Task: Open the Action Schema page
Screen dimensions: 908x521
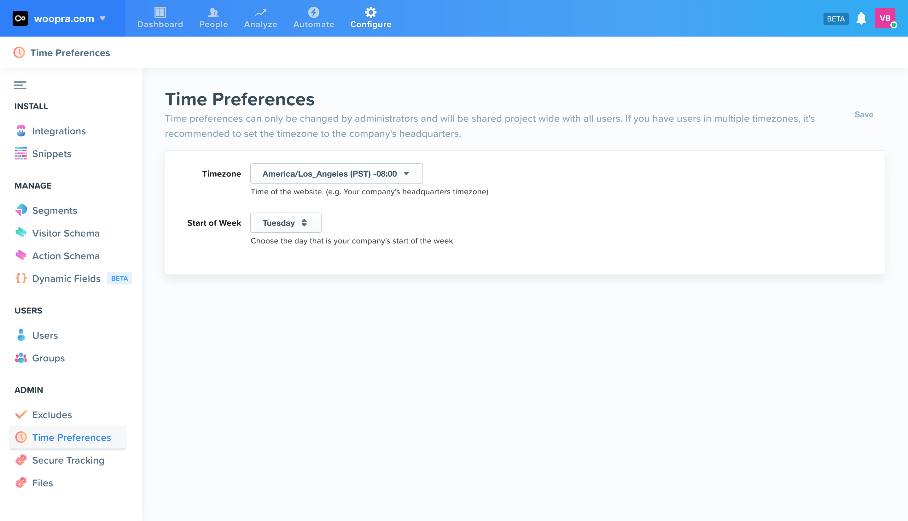Action: pos(66,256)
